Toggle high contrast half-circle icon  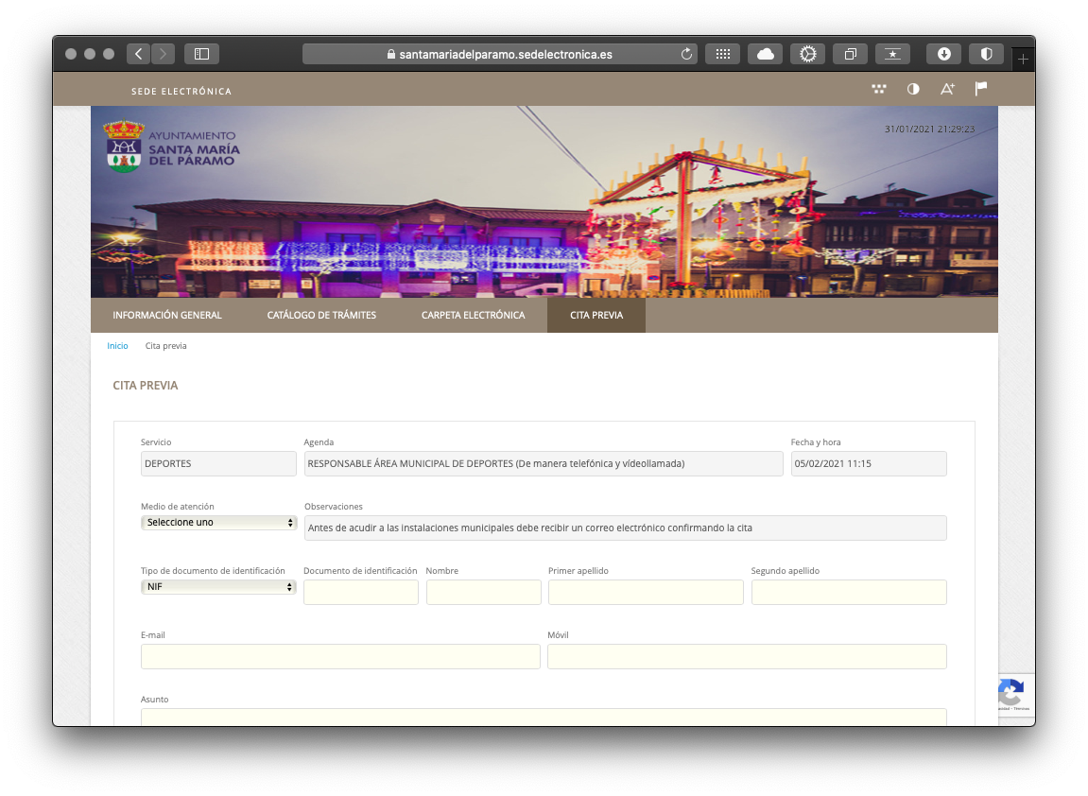click(913, 89)
